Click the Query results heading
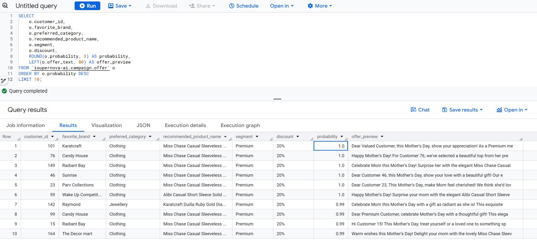The image size is (537, 244). [27, 110]
